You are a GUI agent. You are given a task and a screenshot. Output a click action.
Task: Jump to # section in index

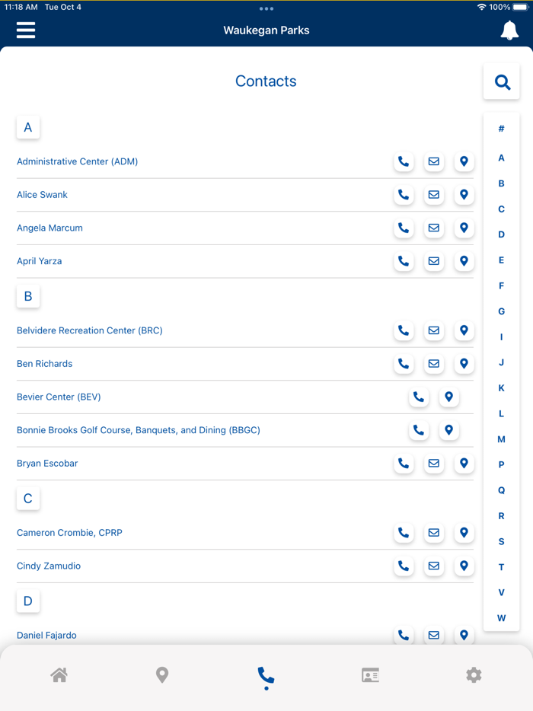[x=501, y=129]
